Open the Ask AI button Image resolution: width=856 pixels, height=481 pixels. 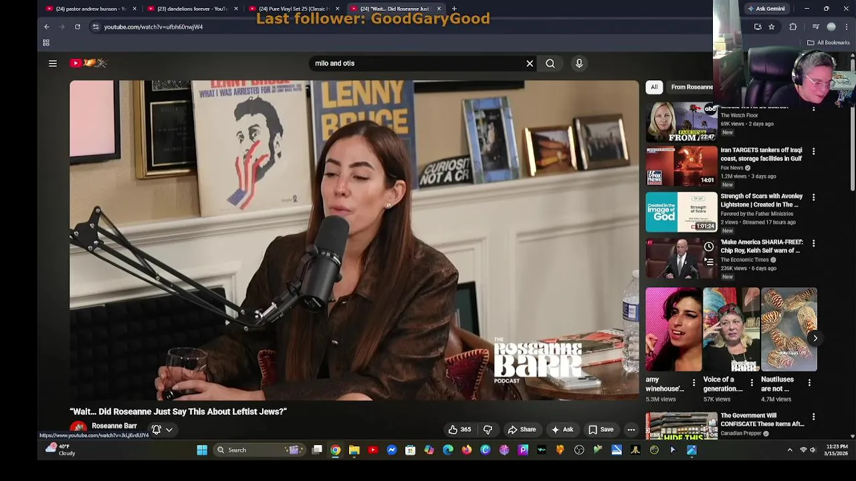562,430
